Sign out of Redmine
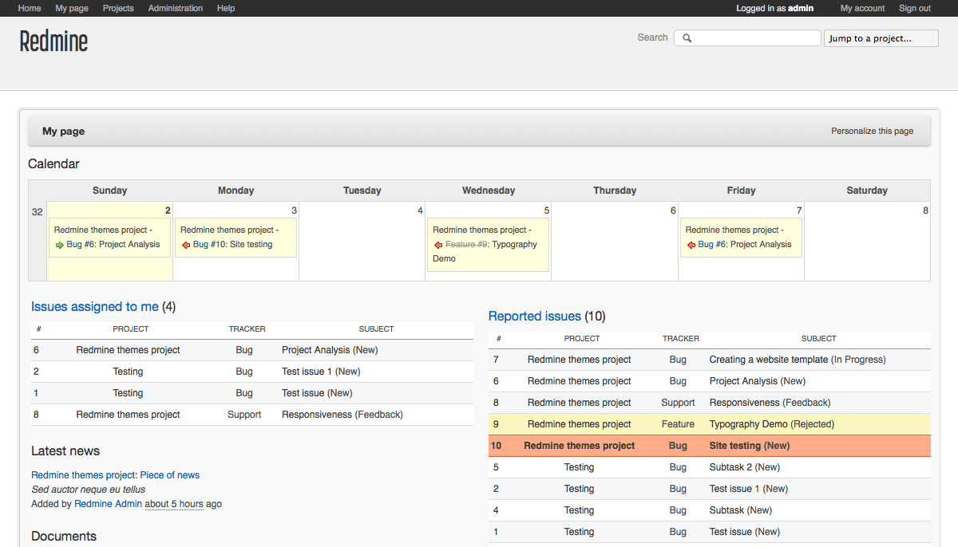This screenshot has width=958, height=547. [x=915, y=8]
